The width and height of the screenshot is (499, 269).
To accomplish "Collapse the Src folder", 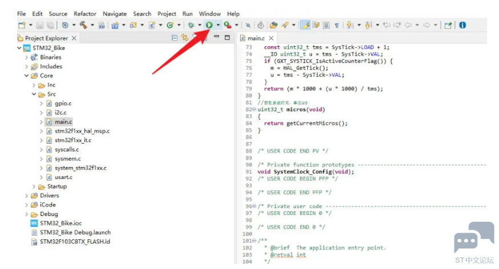I will click(x=34, y=94).
